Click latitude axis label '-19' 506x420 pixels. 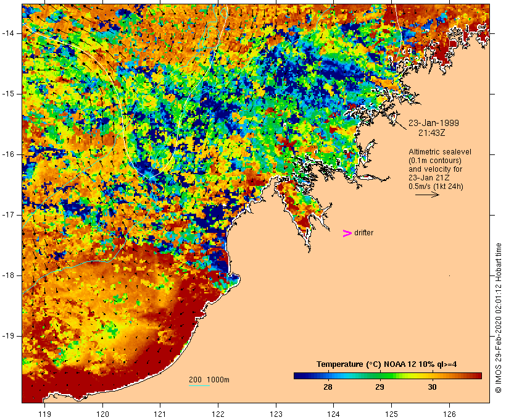pyautogui.click(x=7, y=336)
